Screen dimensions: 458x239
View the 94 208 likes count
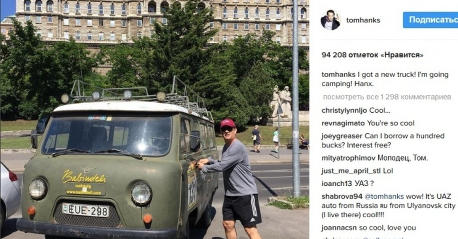(x=373, y=55)
